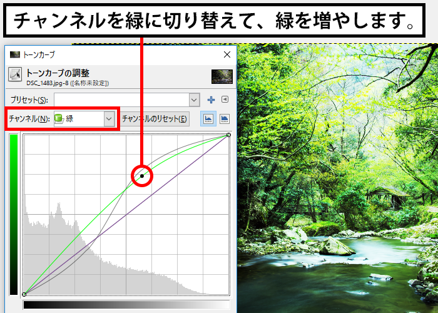Click the window icon in the title bar
Screen dimensions: 438x313
click(15, 54)
